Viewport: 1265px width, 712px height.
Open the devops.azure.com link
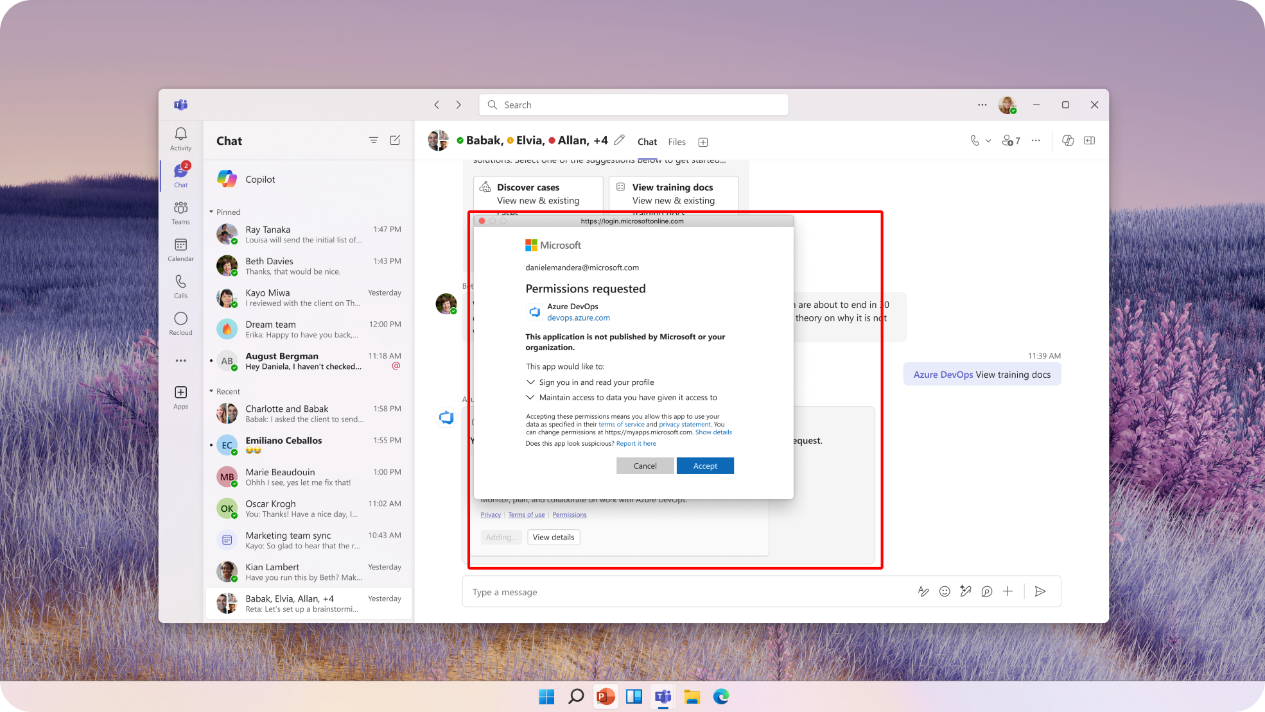(x=578, y=318)
